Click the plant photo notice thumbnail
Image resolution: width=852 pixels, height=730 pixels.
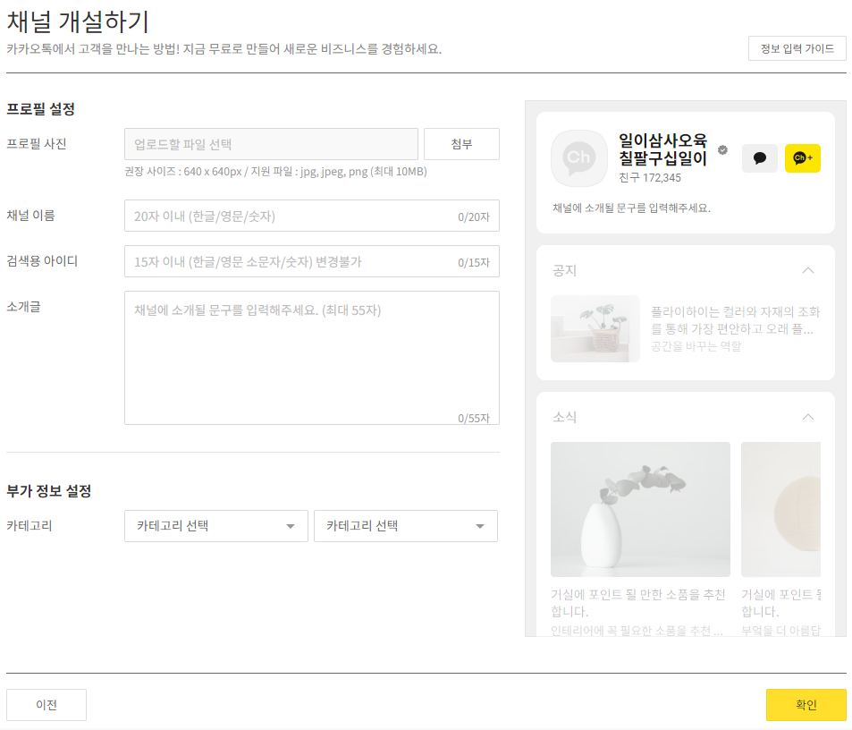click(595, 328)
